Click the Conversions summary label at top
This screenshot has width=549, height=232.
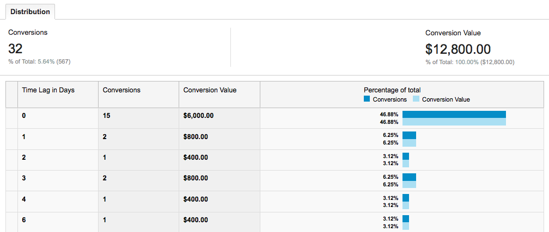(x=28, y=33)
